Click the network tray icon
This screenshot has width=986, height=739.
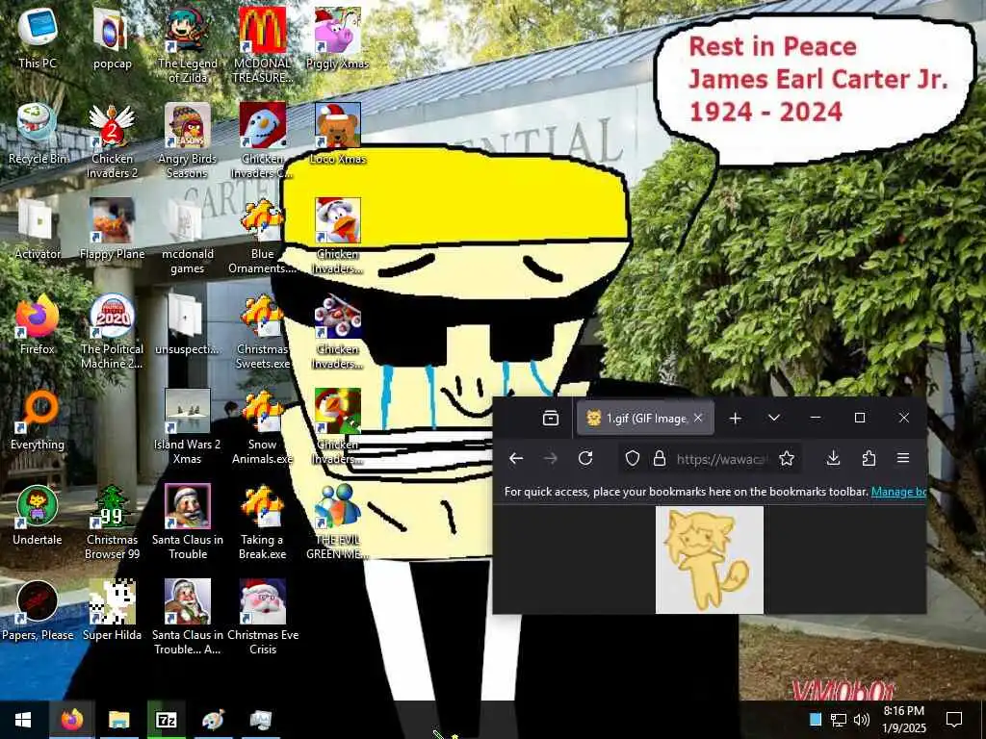(839, 720)
